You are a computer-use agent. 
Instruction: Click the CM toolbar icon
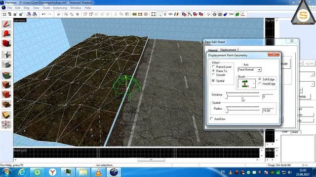pyautogui.click(x=231, y=14)
